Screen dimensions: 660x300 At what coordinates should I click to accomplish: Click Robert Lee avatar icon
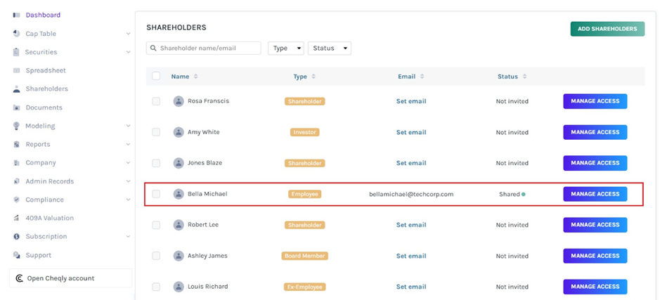pyautogui.click(x=179, y=225)
